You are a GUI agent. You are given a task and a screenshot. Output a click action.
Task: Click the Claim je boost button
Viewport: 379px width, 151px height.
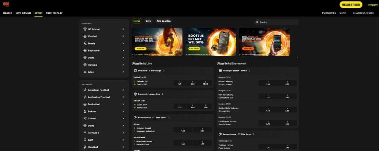point(194,49)
